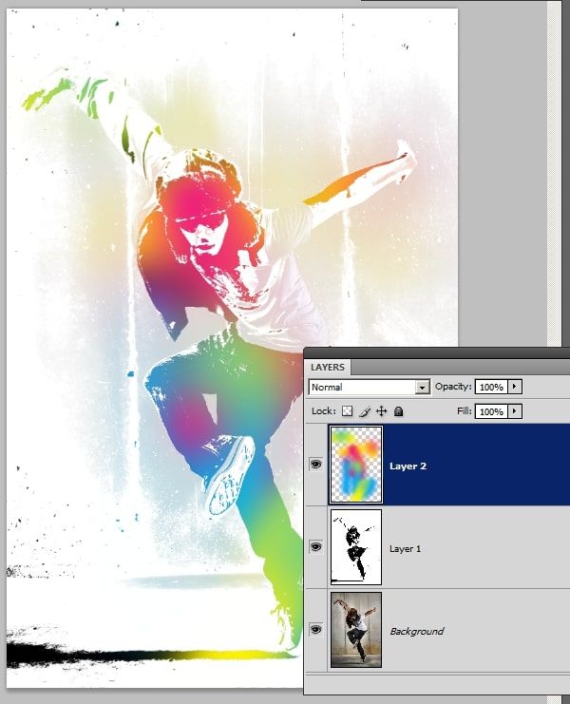This screenshot has height=704, width=570.
Task: Click the Fill 100% input field
Action: pos(491,411)
